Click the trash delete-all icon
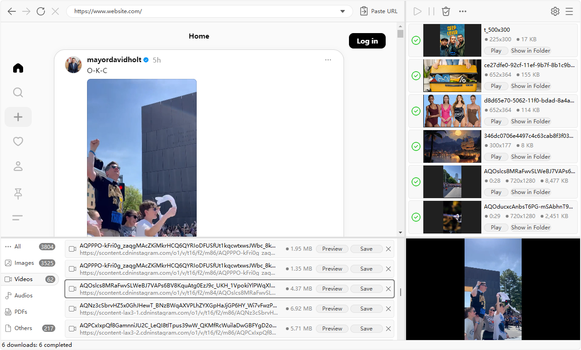The height and width of the screenshot is (350, 581). (x=446, y=11)
